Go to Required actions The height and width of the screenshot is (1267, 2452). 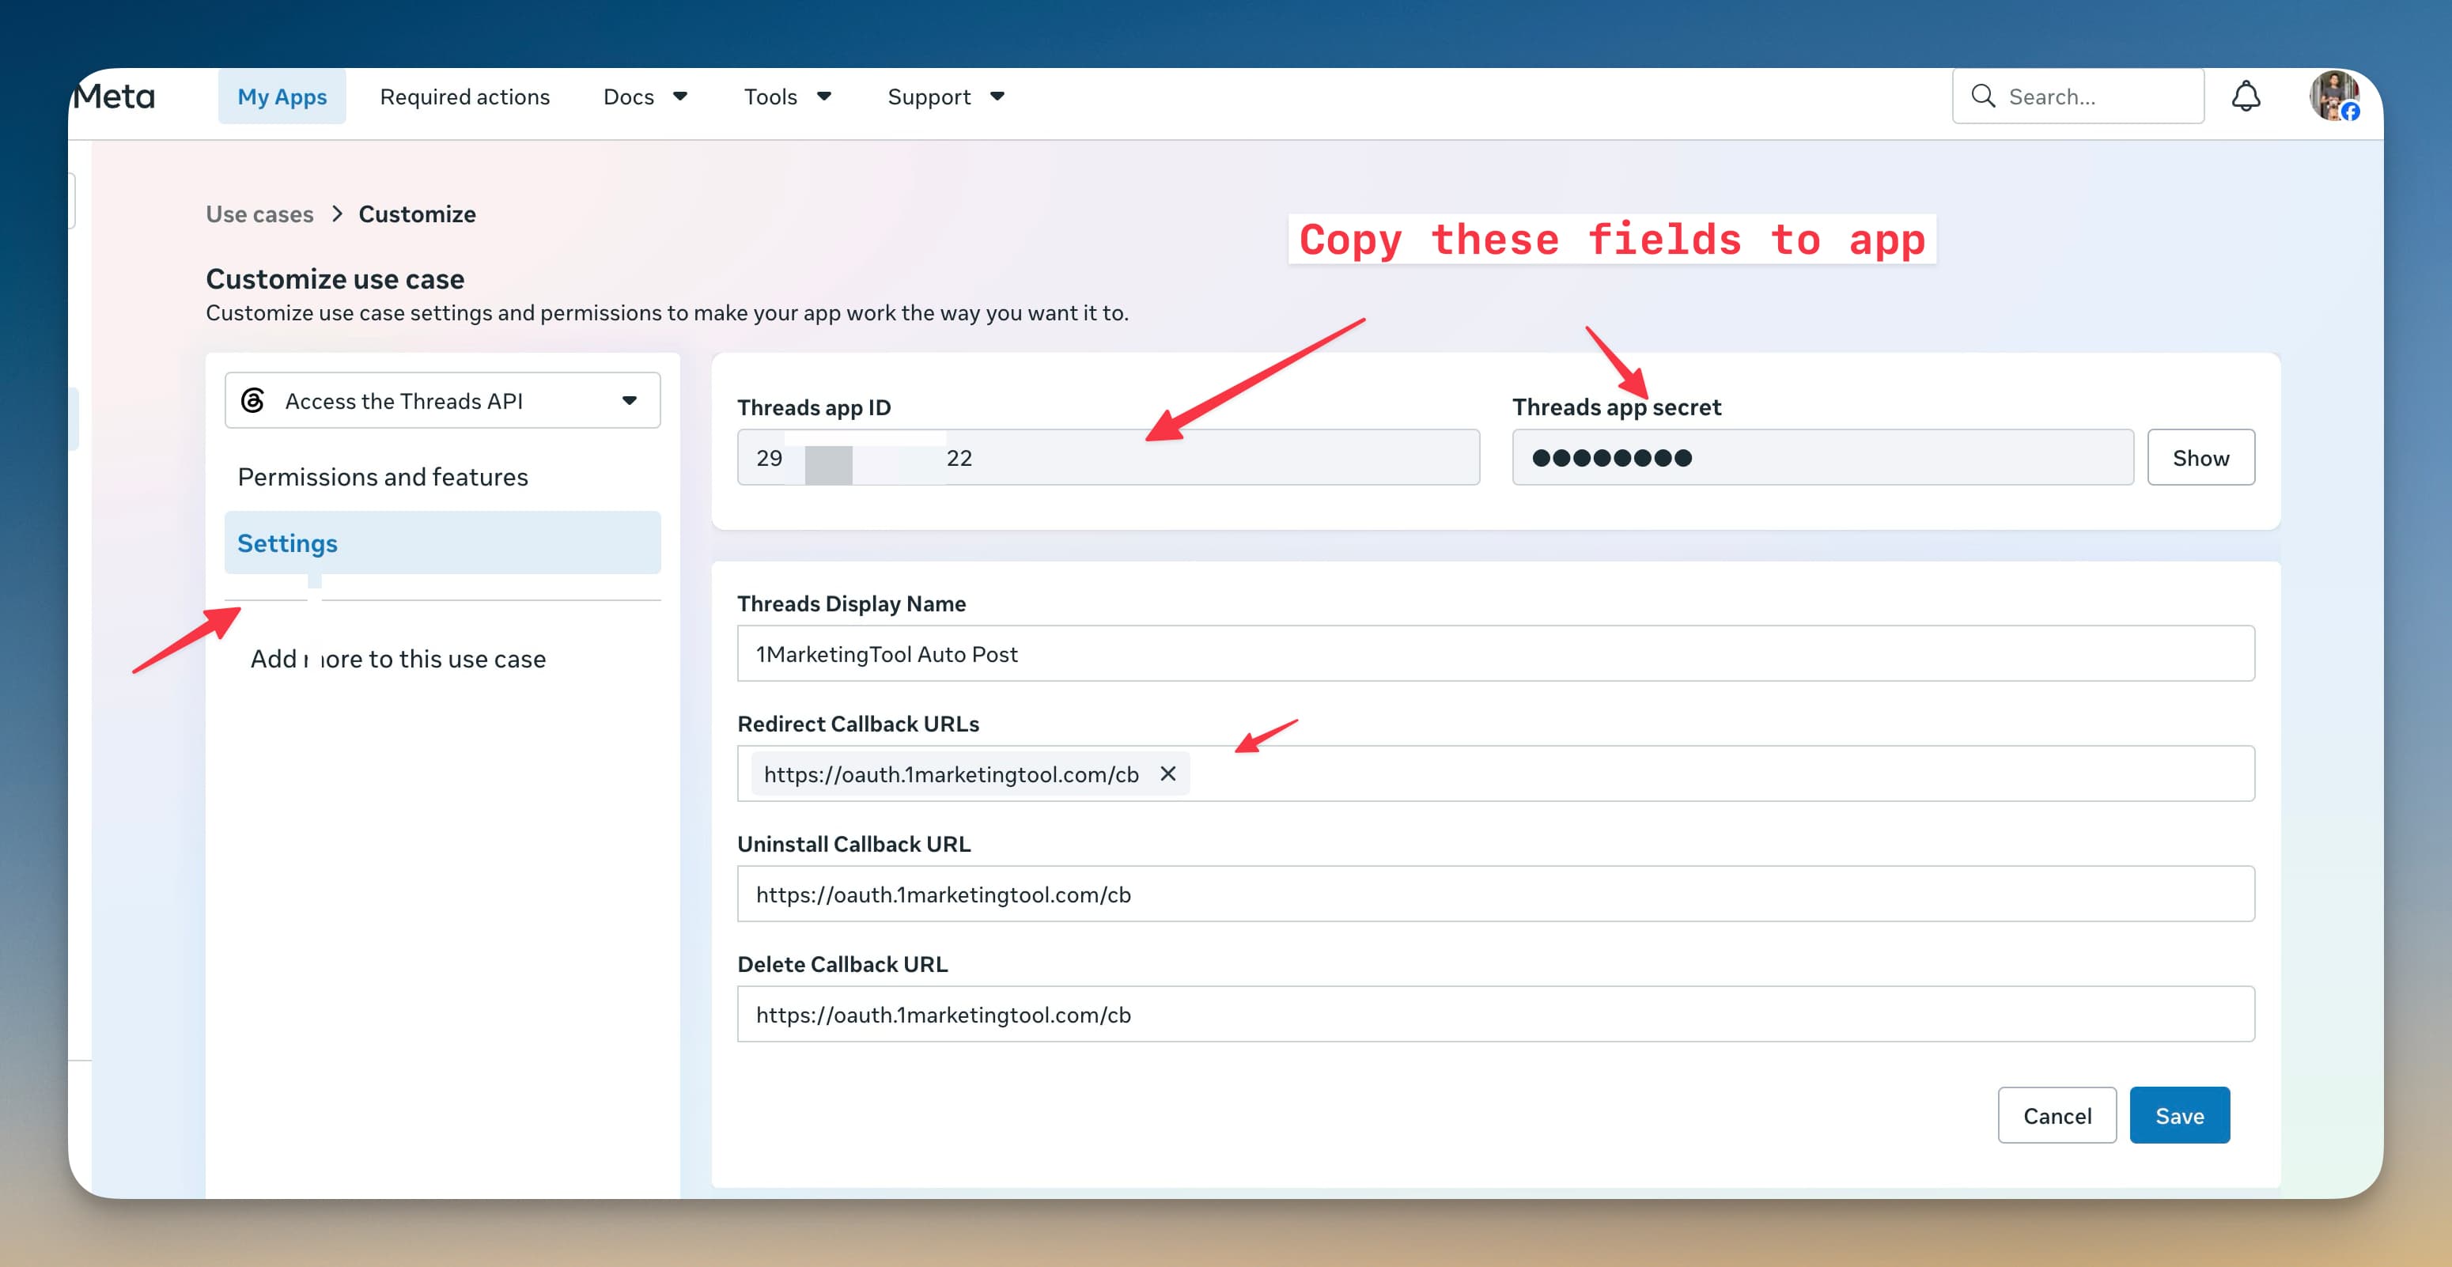point(464,96)
